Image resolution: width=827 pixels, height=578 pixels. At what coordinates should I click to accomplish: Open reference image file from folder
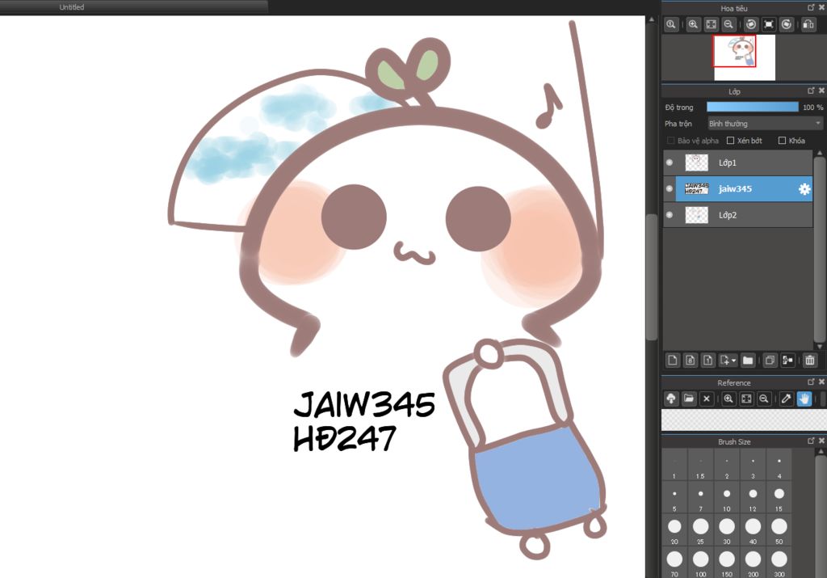tap(689, 399)
